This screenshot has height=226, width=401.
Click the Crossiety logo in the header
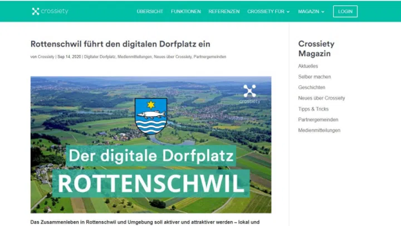tap(50, 11)
